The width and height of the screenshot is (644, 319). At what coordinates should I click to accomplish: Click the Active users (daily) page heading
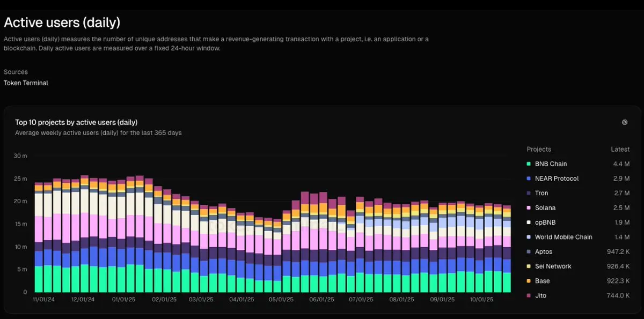click(x=62, y=23)
